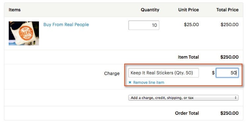This screenshot has height=125, width=246.
Task: Focus the Quantity field showing 10
Action: tap(144, 25)
